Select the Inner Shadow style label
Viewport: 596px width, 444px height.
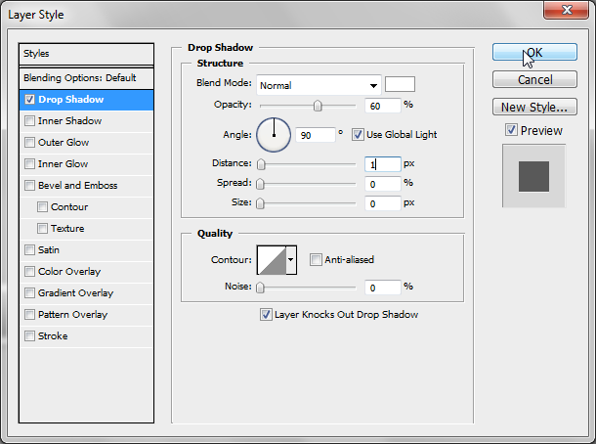70,121
